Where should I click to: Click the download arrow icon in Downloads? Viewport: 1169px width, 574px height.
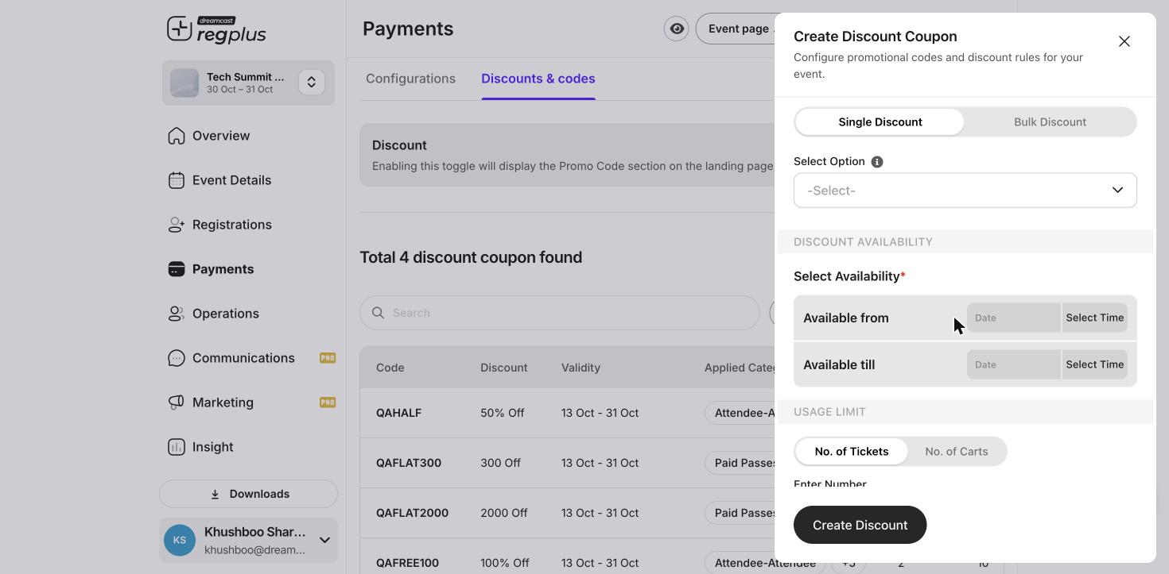click(x=215, y=494)
